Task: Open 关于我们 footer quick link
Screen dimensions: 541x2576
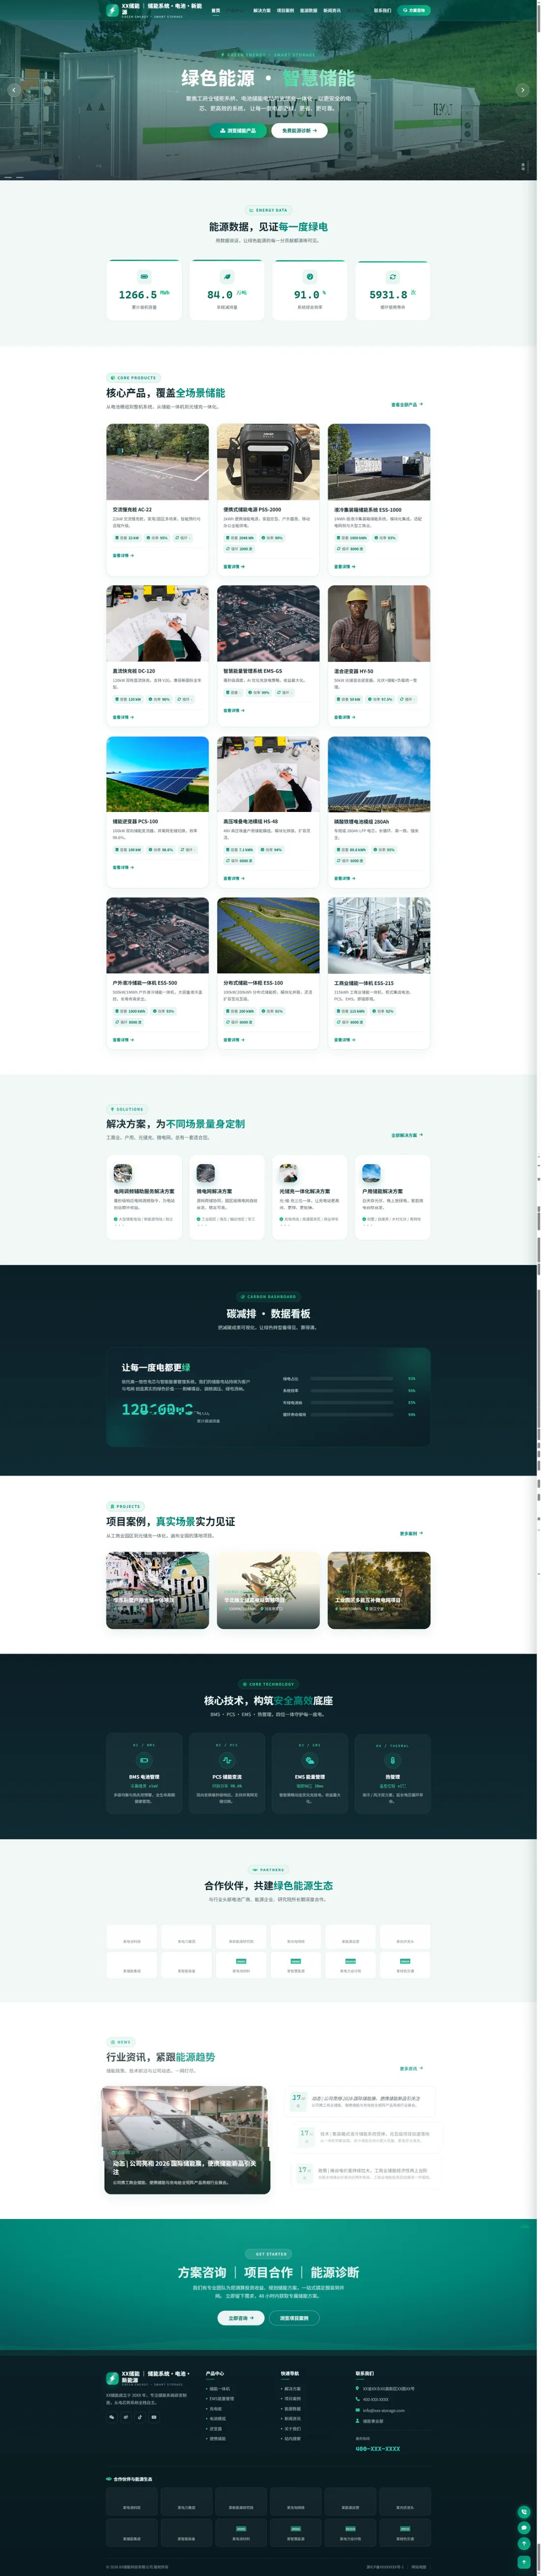Action: pos(293,2428)
